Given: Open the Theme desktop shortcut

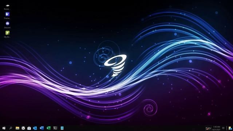Looking at the screenshot, I should tap(7, 16).
